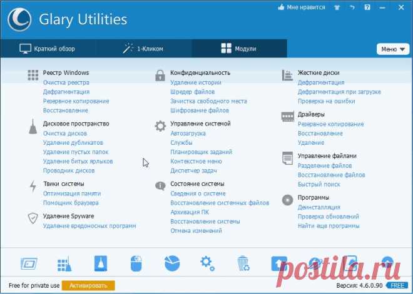Open Удаление дубликатов link
This screenshot has height=294, width=413.
point(73,143)
